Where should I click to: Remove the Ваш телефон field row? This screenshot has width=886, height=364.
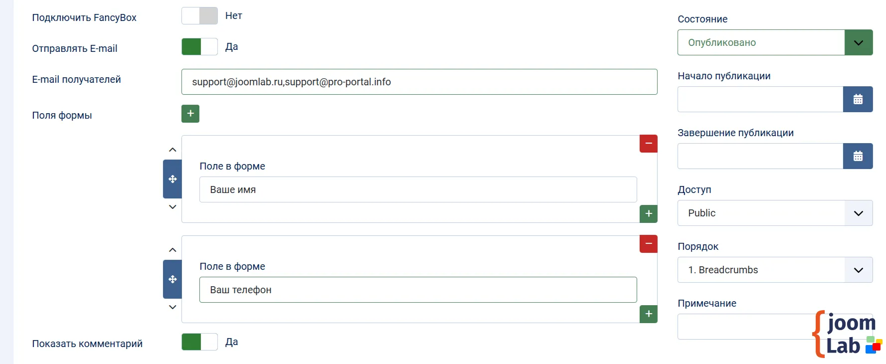point(648,244)
